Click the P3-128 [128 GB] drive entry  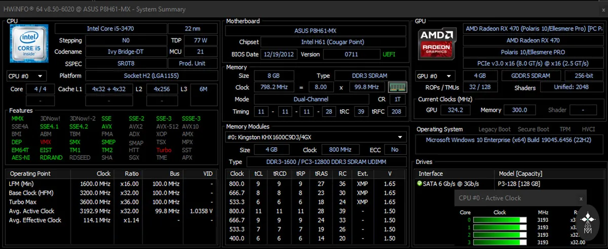[519, 184]
